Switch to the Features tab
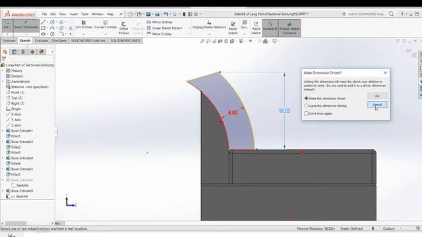Image resolution: width=422 pixels, height=237 pixels. coord(9,41)
